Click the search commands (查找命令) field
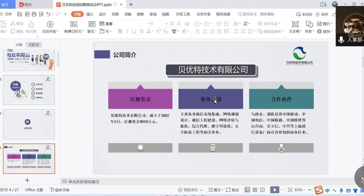 coord(256,14)
